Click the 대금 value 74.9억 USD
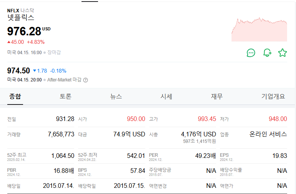Image resolution: width=296 pixels, height=194 pixels. coord(129,134)
